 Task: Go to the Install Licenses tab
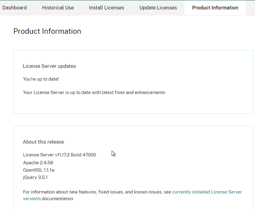click(106, 8)
